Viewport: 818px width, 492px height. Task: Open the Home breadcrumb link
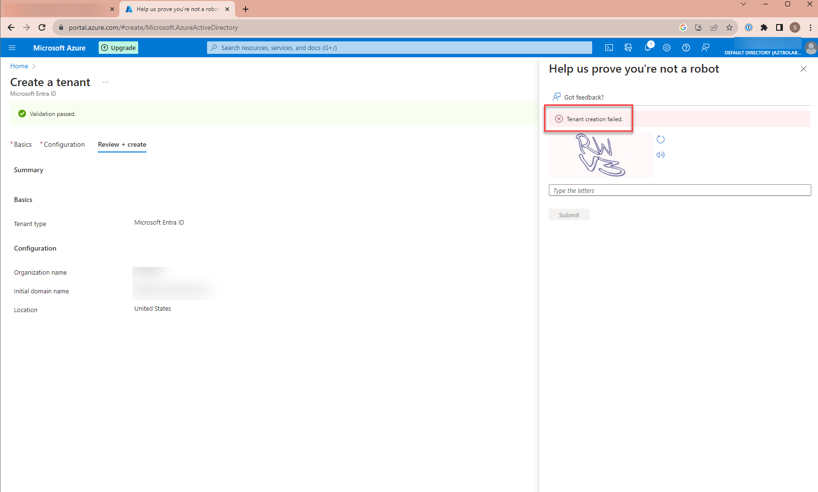19,66
